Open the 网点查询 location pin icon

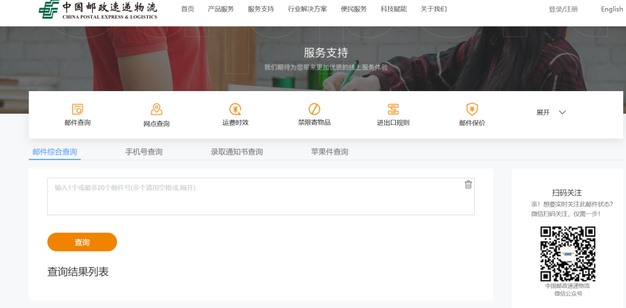pyautogui.click(x=156, y=109)
